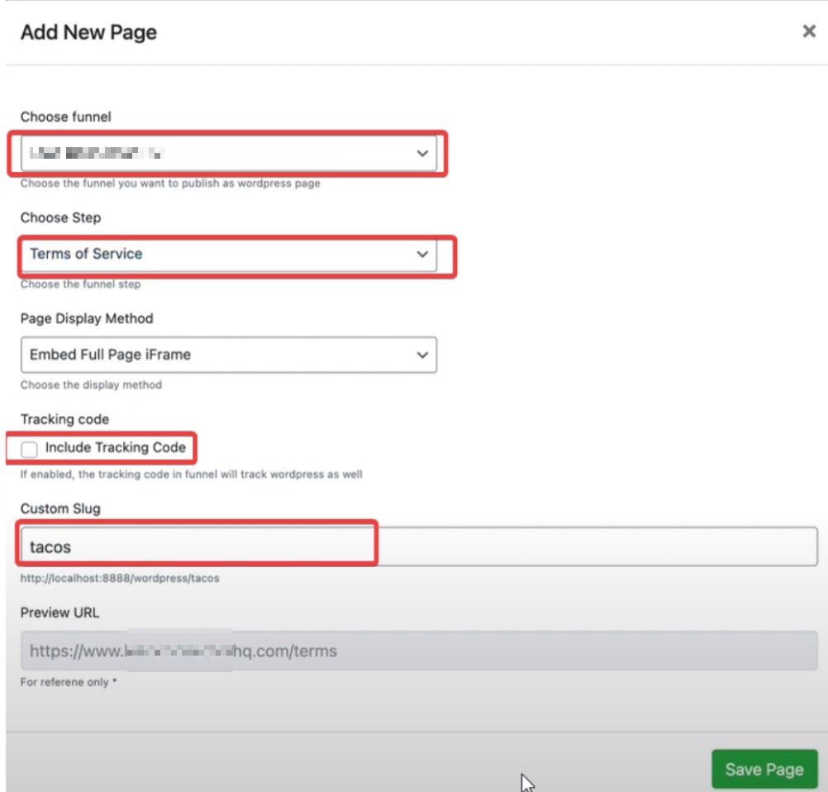Image resolution: width=828 pixels, height=792 pixels.
Task: Click the "Preview URL" field label
Action: (x=59, y=613)
